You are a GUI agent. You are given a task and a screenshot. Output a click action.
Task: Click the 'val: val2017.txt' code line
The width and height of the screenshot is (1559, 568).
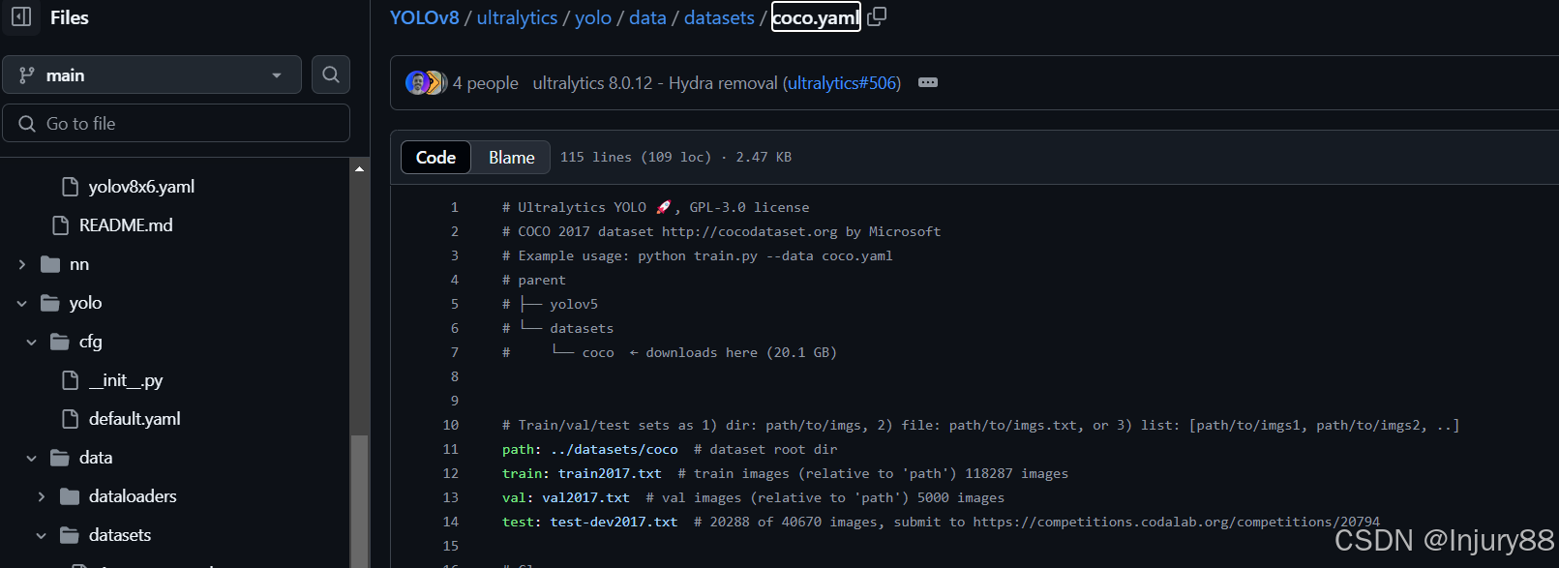pyautogui.click(x=753, y=497)
